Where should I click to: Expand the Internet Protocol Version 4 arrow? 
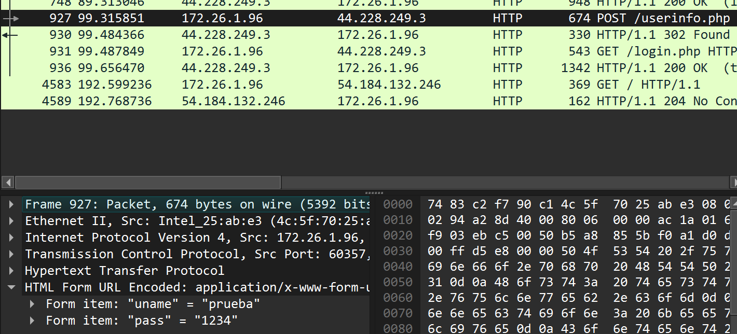point(11,238)
